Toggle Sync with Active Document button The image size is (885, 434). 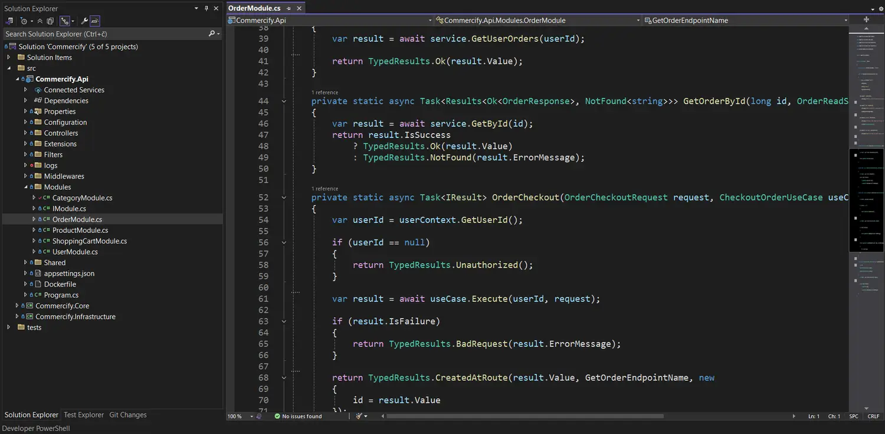click(x=65, y=21)
